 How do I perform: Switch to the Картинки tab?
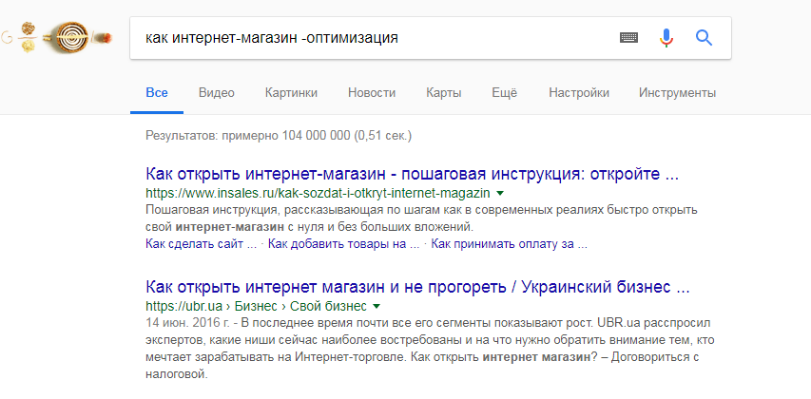click(x=291, y=93)
